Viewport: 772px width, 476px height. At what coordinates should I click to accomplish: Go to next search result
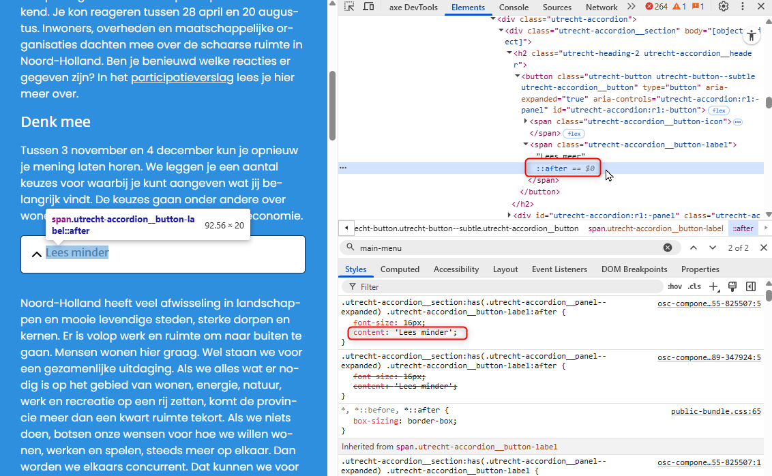[x=713, y=248]
